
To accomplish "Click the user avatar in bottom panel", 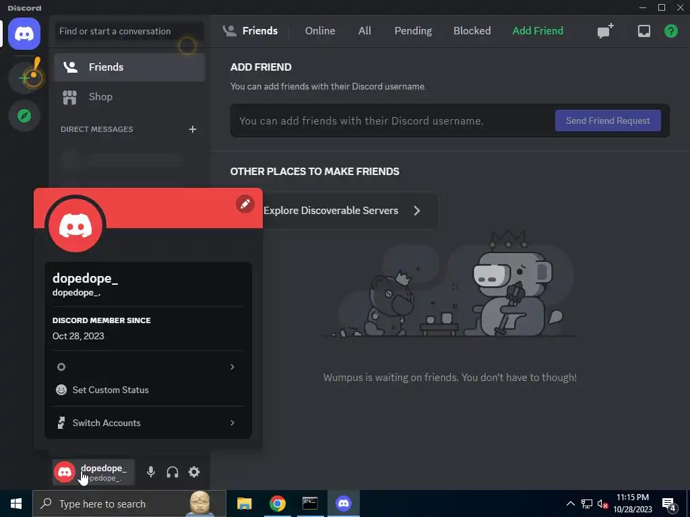I will point(64,472).
